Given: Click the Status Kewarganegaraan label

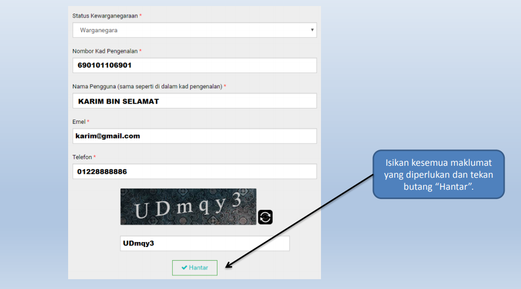Looking at the screenshot, I should [105, 16].
